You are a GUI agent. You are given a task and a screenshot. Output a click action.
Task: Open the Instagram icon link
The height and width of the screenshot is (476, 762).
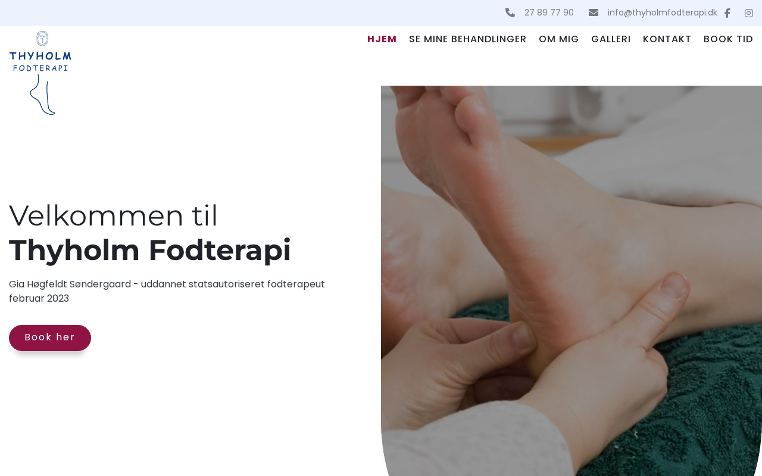coord(749,13)
